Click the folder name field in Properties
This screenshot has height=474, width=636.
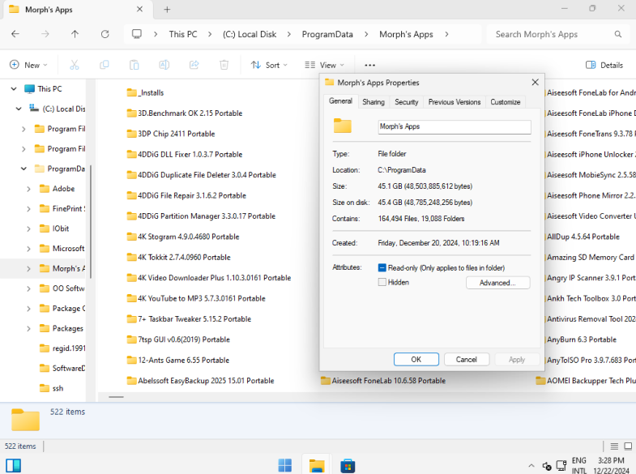(x=455, y=126)
